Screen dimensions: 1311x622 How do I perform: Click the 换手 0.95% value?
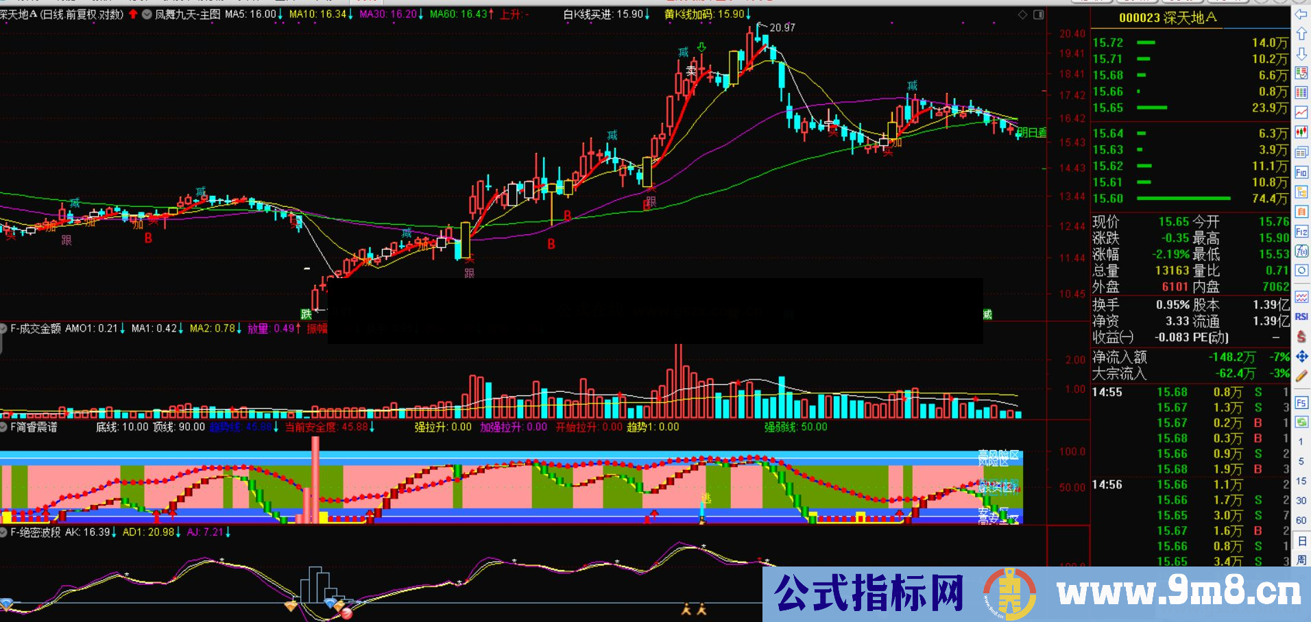(1172, 304)
